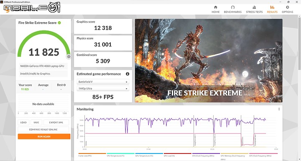Viewport: 301px width, 161px height.
Task: Click the Monitoring panel heading
Action: pyautogui.click(x=85, y=109)
